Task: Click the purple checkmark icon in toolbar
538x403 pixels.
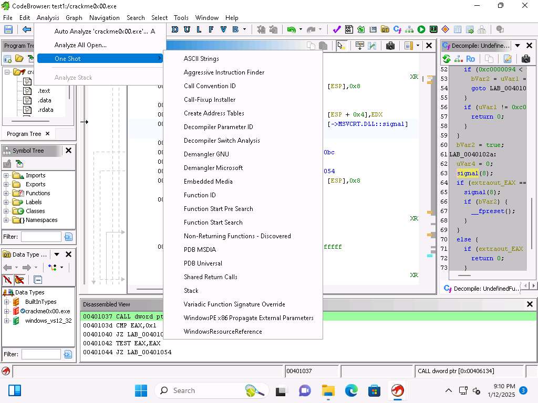Action: (337, 30)
